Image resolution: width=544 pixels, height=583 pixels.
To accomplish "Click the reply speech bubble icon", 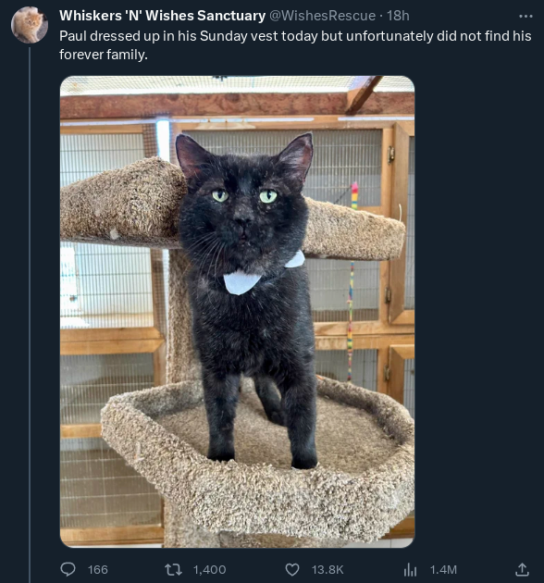I will (x=68, y=569).
